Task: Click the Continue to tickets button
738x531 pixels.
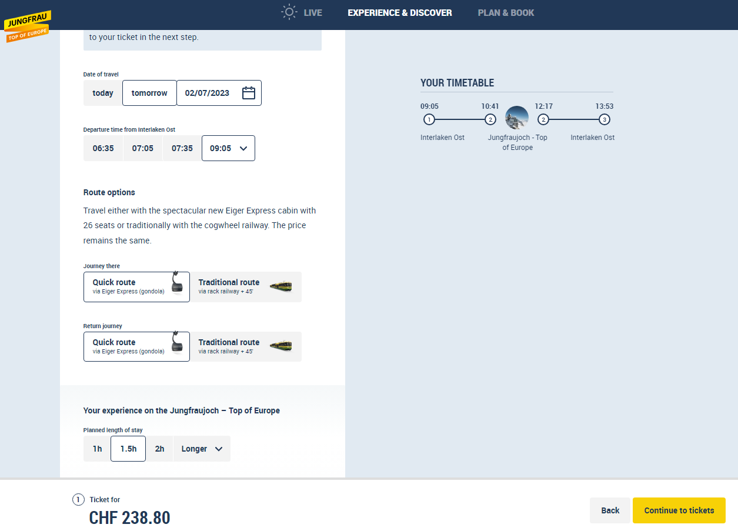Action: pos(679,510)
